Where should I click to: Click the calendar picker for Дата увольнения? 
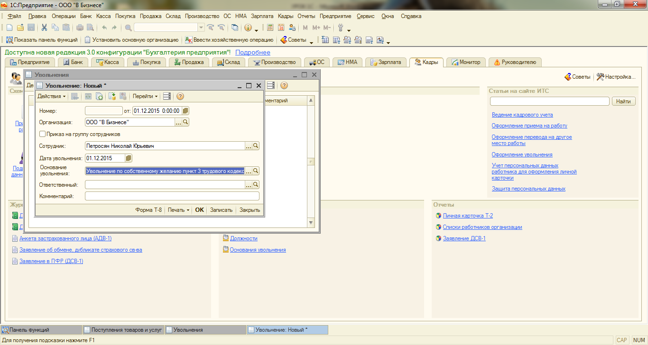coord(129,158)
